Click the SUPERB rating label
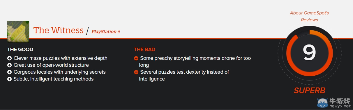Screen dimensions: 353x110 (309, 90)
